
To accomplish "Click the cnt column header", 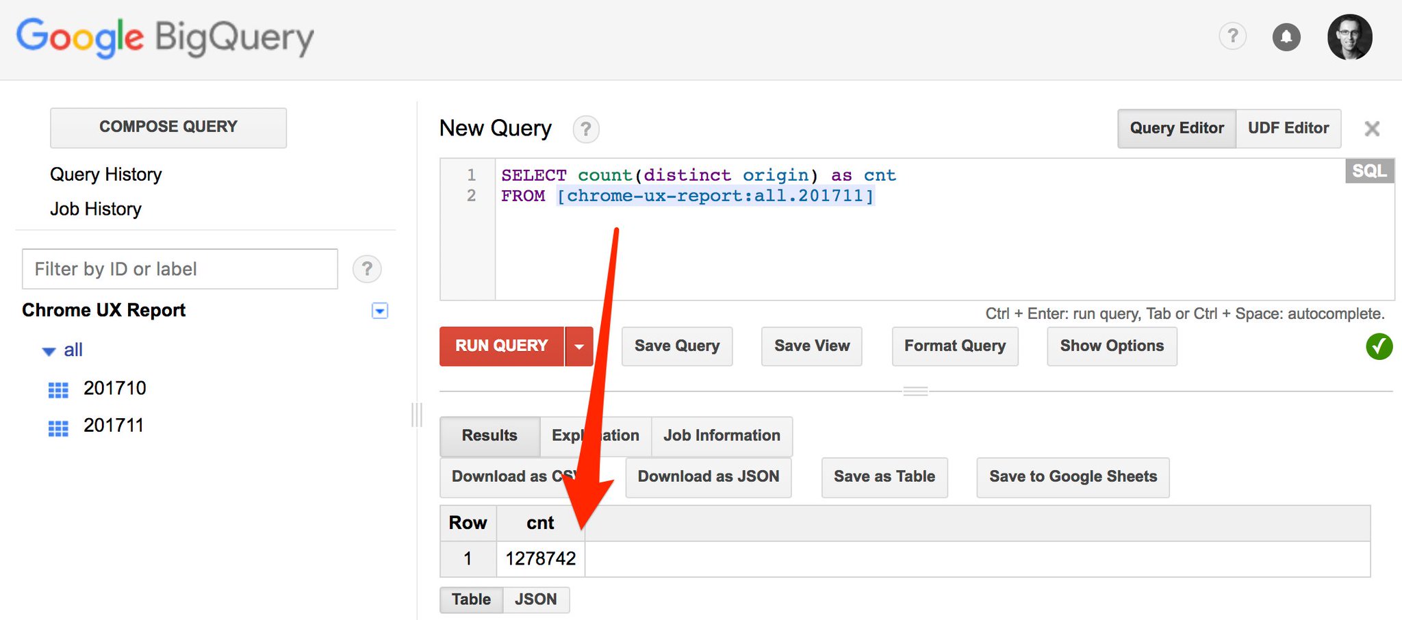I will pos(540,524).
